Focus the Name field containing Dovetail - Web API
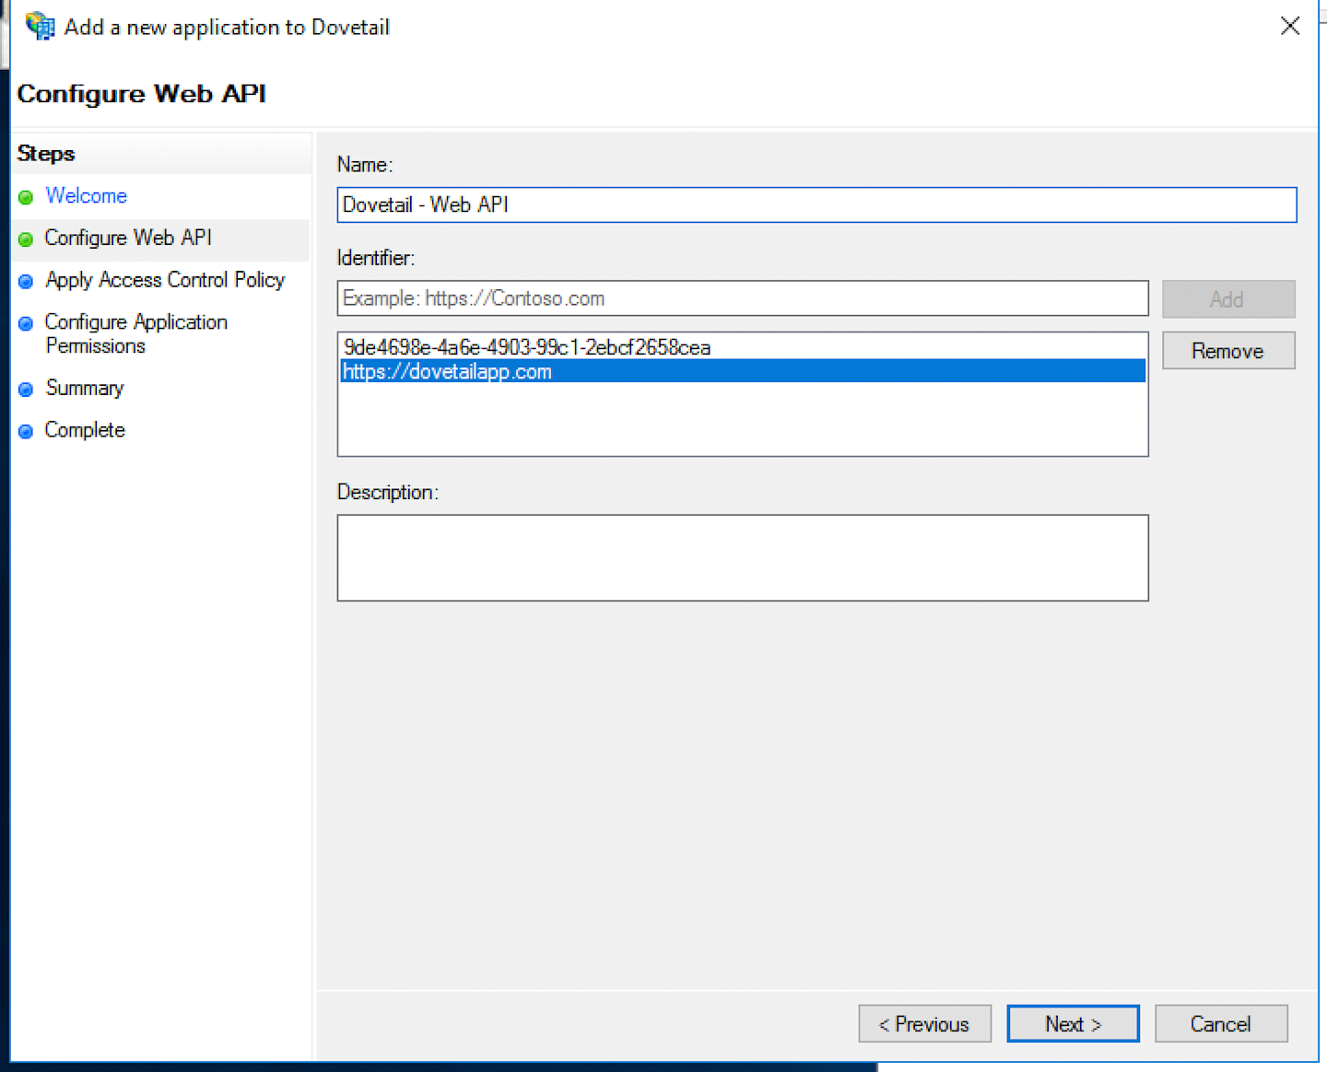Screen dimensions: 1327x1072 (x=816, y=204)
